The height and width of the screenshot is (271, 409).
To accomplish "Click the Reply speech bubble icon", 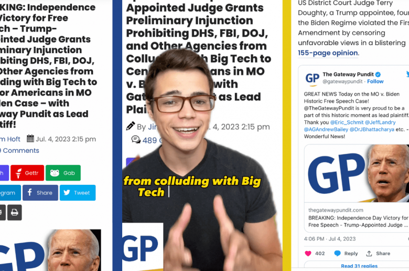I will coord(338,253).
